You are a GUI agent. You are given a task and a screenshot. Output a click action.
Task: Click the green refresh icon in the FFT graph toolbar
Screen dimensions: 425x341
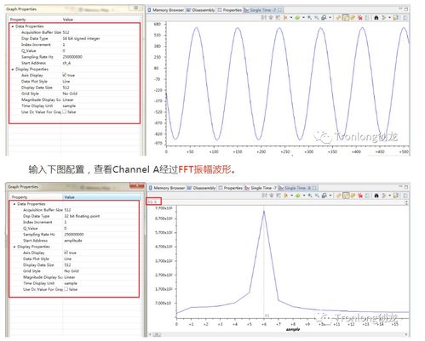(x=298, y=196)
